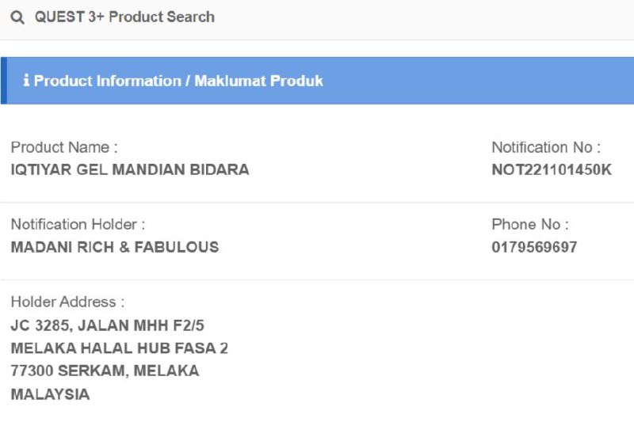Select notification number NOT221101450K

point(552,169)
